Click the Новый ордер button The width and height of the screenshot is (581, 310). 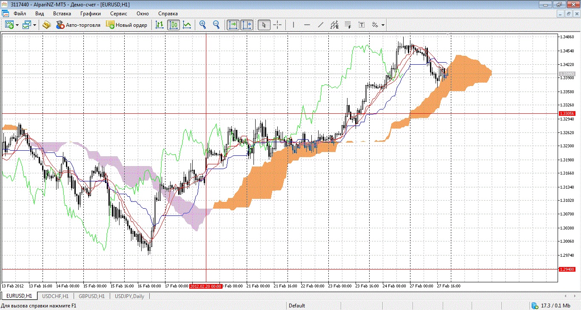point(127,25)
